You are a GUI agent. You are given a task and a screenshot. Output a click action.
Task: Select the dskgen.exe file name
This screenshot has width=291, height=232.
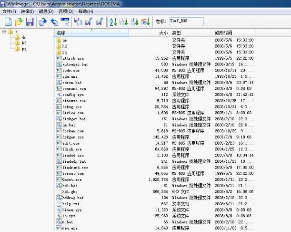click(x=73, y=137)
